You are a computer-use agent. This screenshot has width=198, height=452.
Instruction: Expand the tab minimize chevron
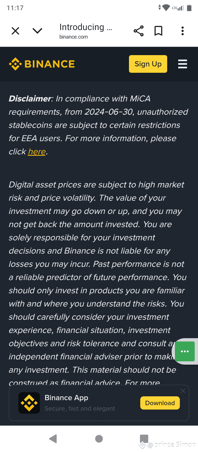[37, 31]
